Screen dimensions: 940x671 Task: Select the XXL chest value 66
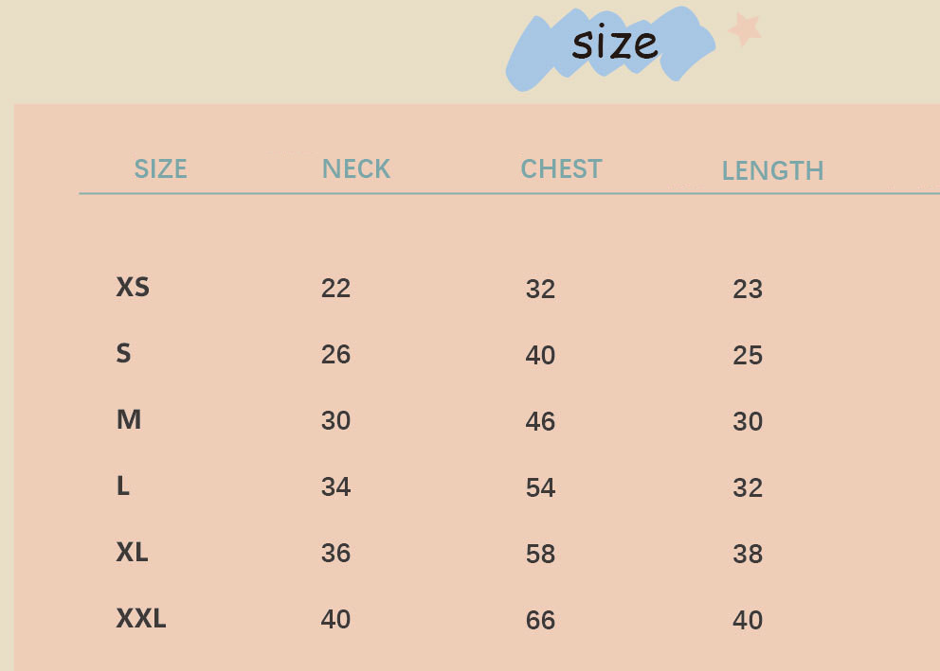[540, 620]
